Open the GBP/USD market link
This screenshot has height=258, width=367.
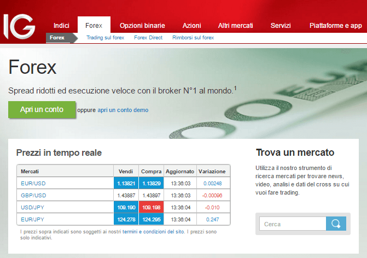click(33, 195)
